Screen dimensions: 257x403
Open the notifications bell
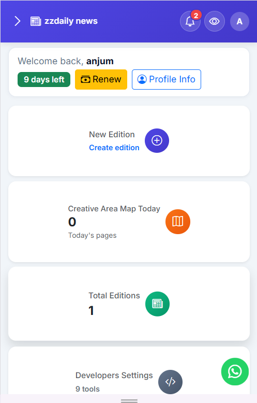click(190, 21)
